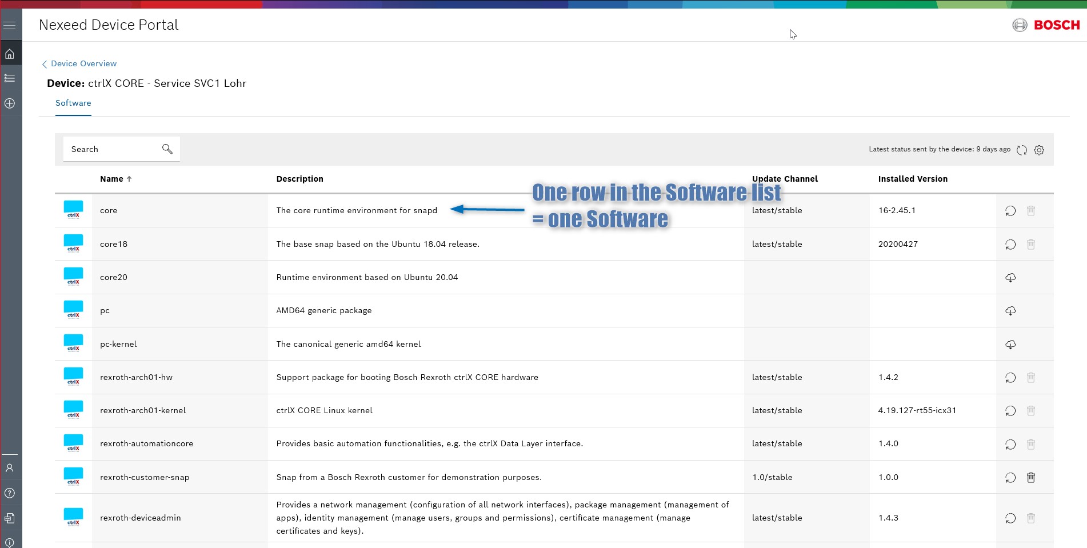
Task: Click the Installed Version column header
Action: click(x=913, y=179)
